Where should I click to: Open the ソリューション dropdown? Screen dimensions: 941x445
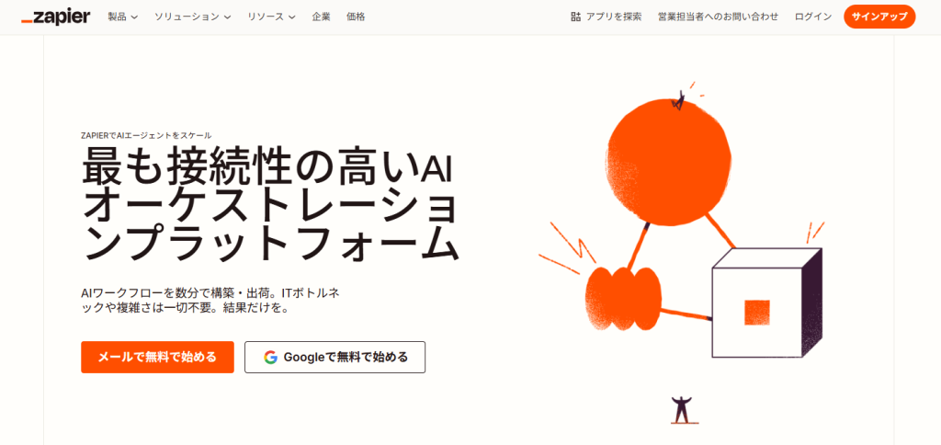[x=193, y=17]
